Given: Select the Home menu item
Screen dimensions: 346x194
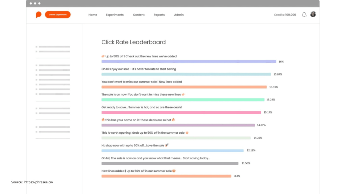Looking at the screenshot, I should pos(93,15).
